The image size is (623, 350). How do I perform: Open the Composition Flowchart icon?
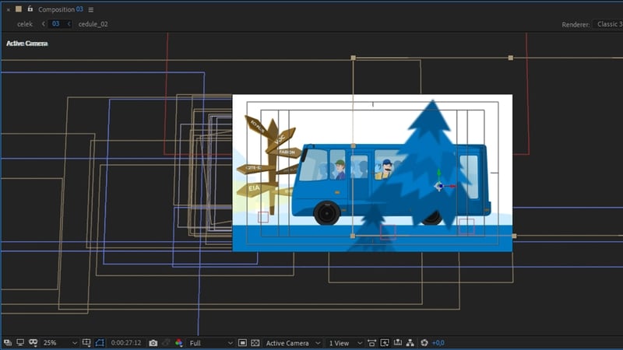tap(411, 343)
